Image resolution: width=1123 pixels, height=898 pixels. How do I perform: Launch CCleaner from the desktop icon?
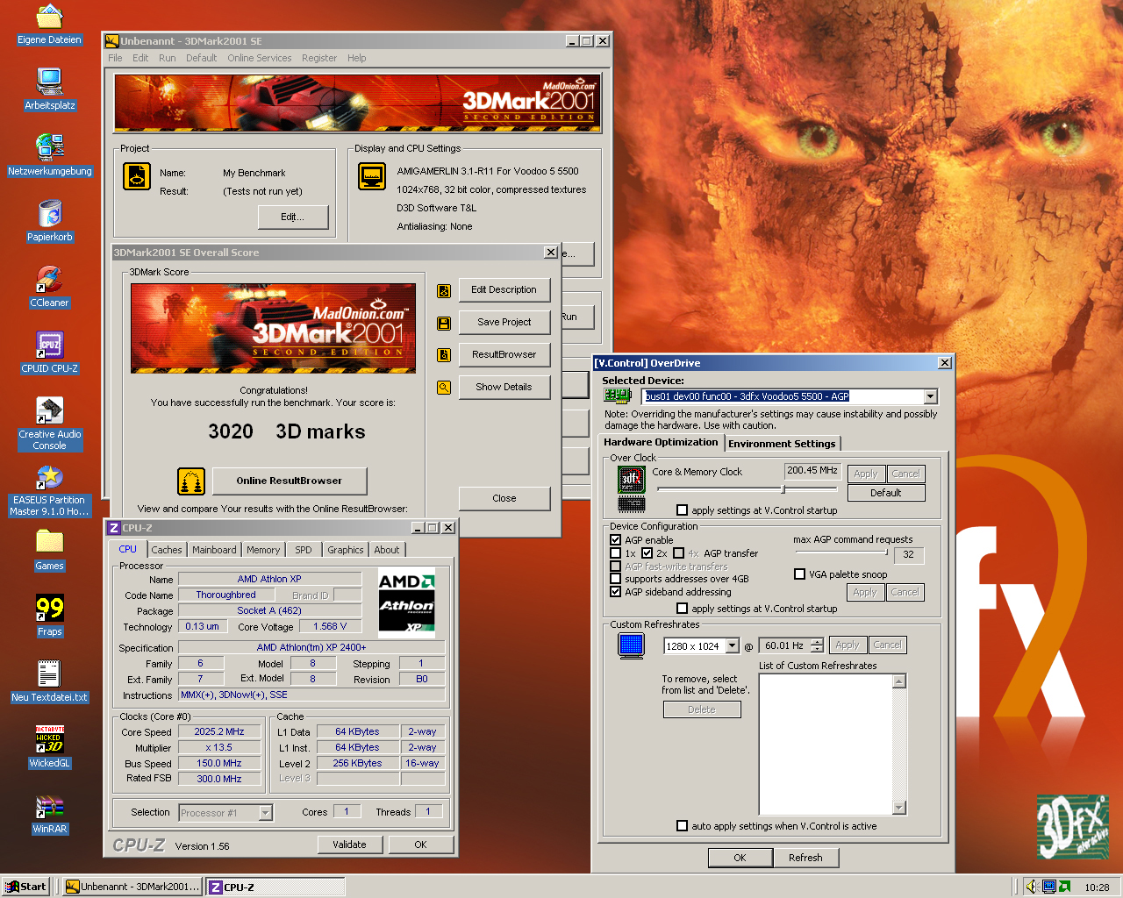pos(49,280)
